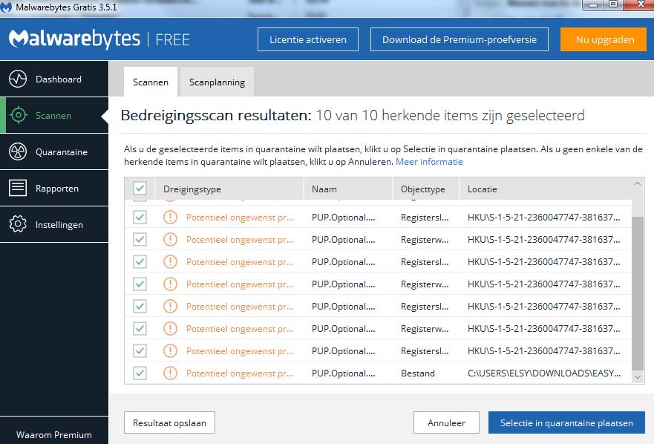
Task: Open Instellingen gear icon
Action: tap(18, 225)
